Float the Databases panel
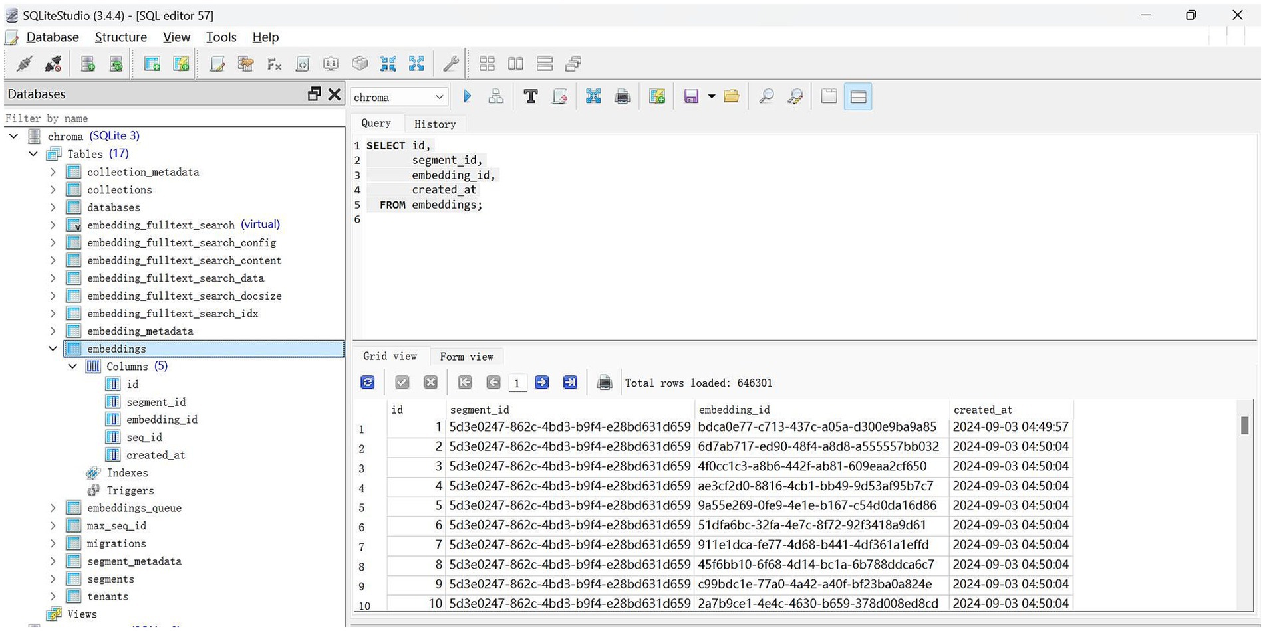Image resolution: width=1265 pixels, height=631 pixels. [314, 94]
